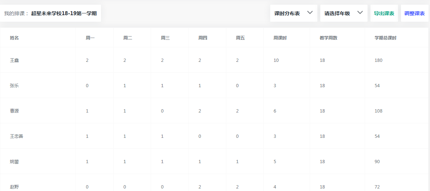The height and width of the screenshot is (191, 430).
Task: Click the 周一 column header
Action: coord(90,38)
